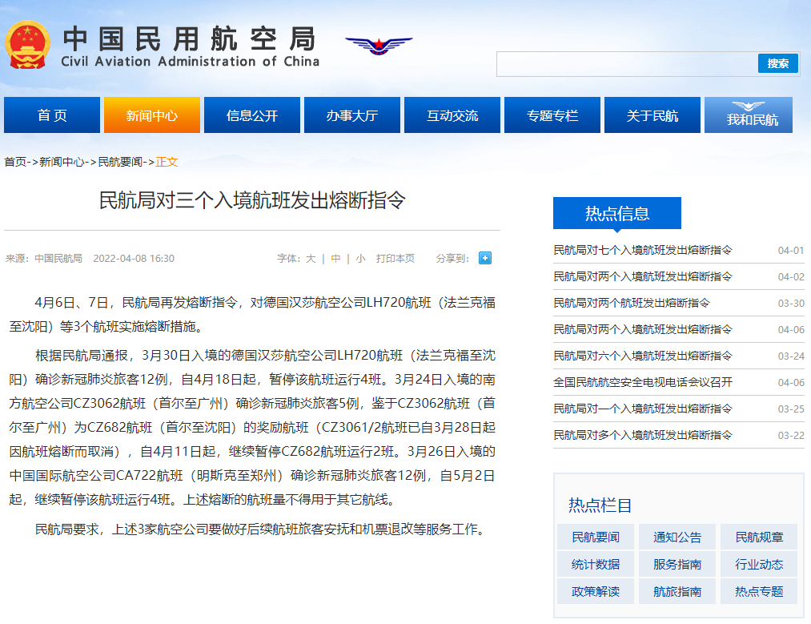Set font size to large 大
Screen dimensions: 811x624
point(311,259)
